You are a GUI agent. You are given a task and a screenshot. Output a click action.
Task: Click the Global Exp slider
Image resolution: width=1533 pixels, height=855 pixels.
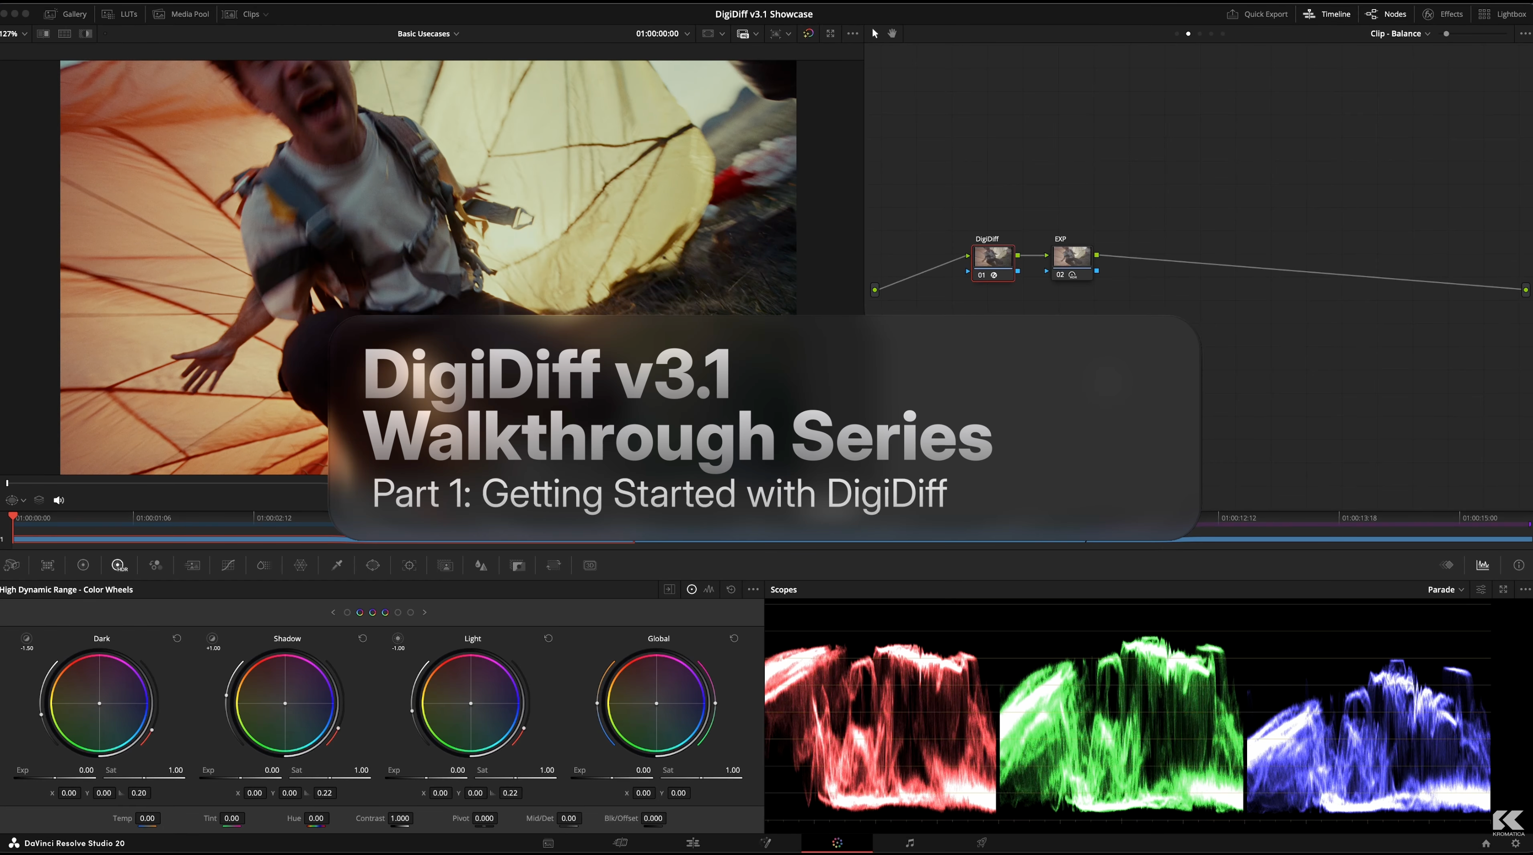(x=612, y=778)
